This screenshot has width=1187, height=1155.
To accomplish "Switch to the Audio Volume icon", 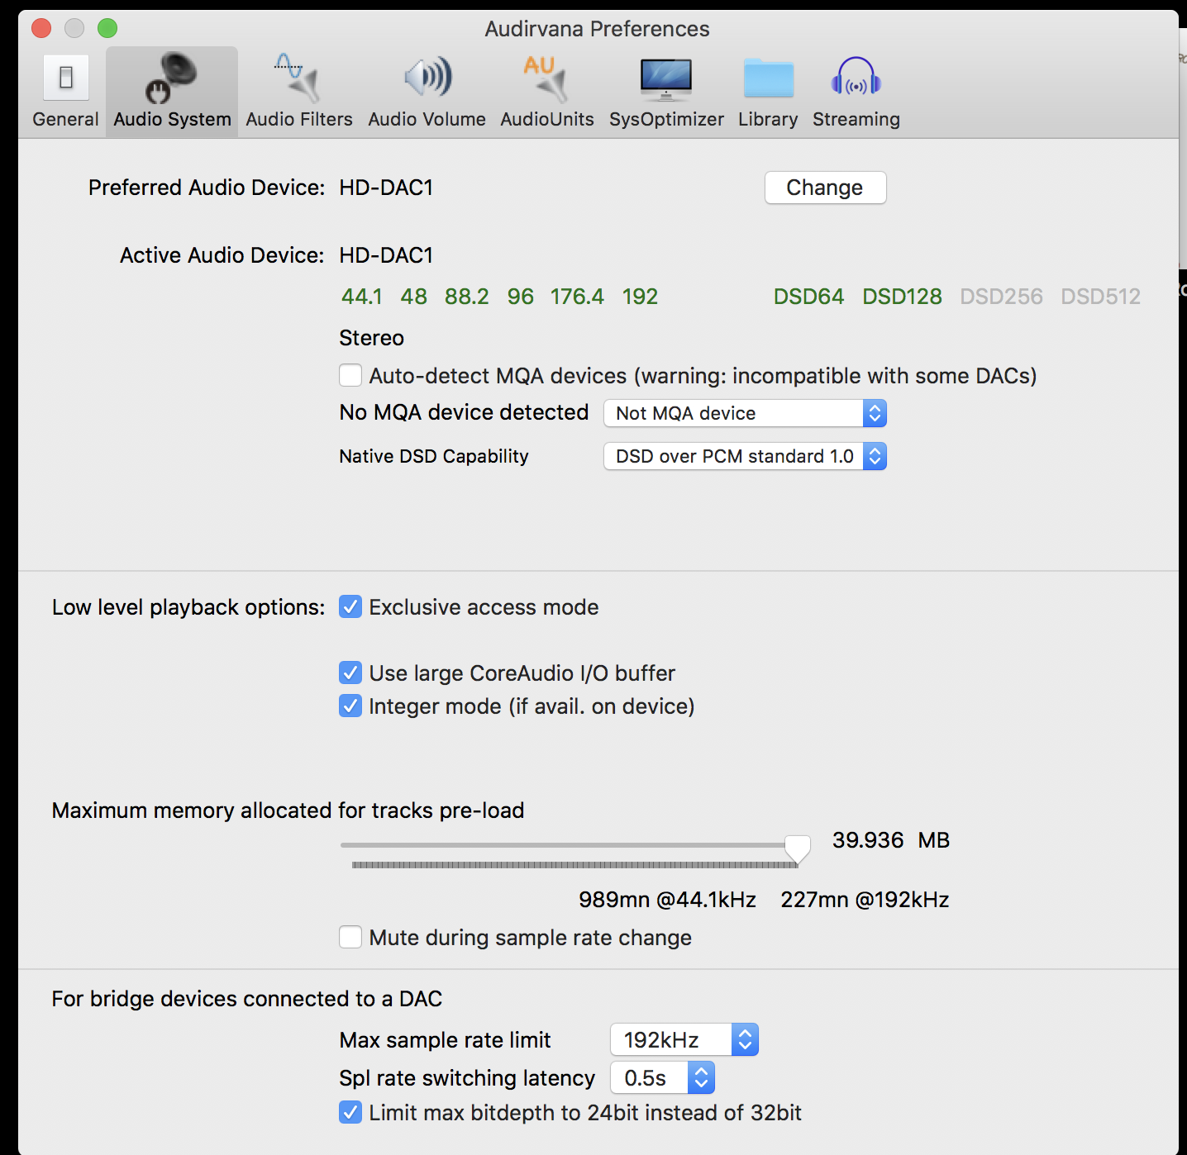I will click(x=428, y=77).
